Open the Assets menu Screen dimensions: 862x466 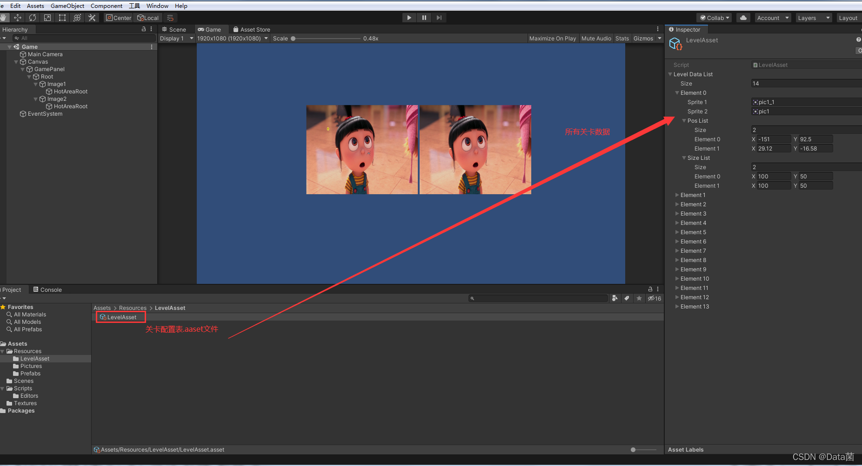(35, 6)
